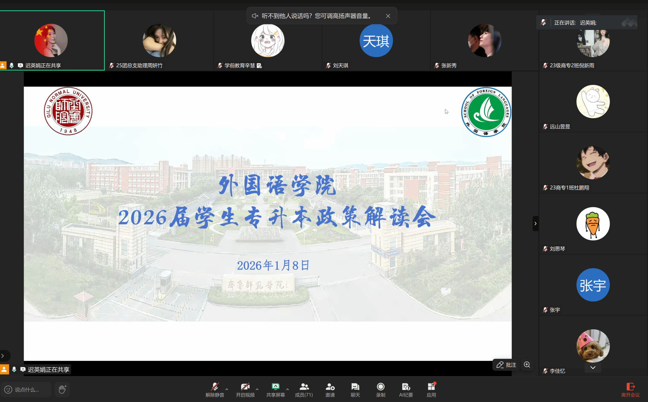Open the 应用 apps menu

pyautogui.click(x=431, y=390)
